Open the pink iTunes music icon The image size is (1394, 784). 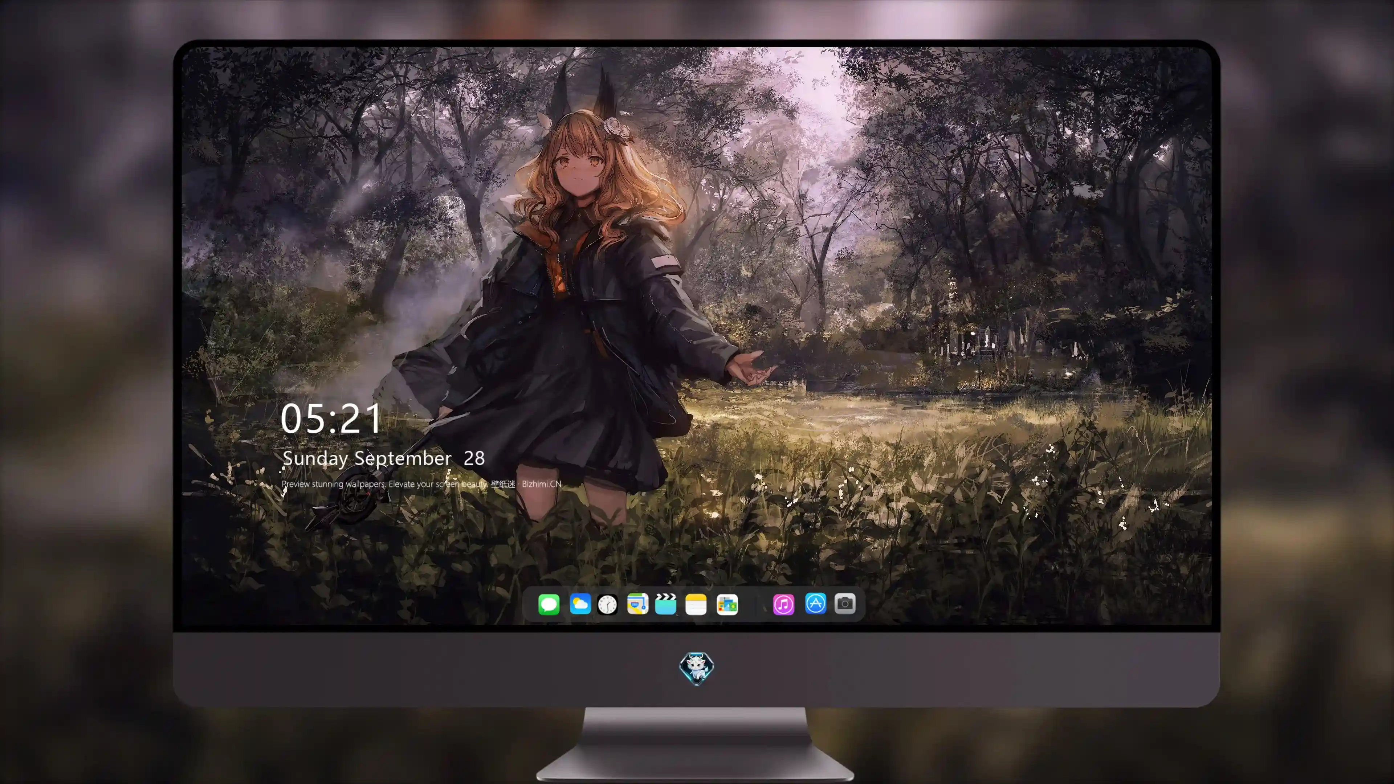click(x=784, y=604)
